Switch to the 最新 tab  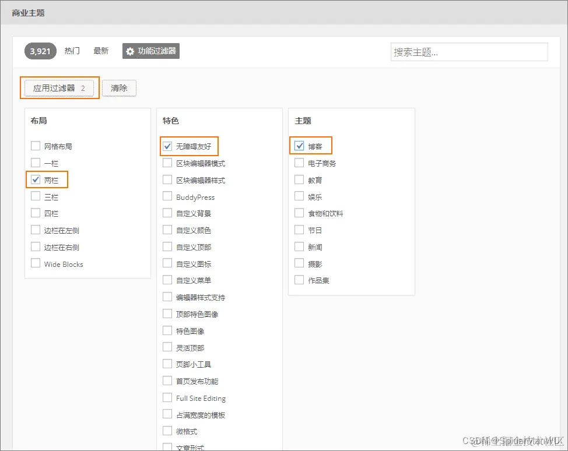pos(101,51)
